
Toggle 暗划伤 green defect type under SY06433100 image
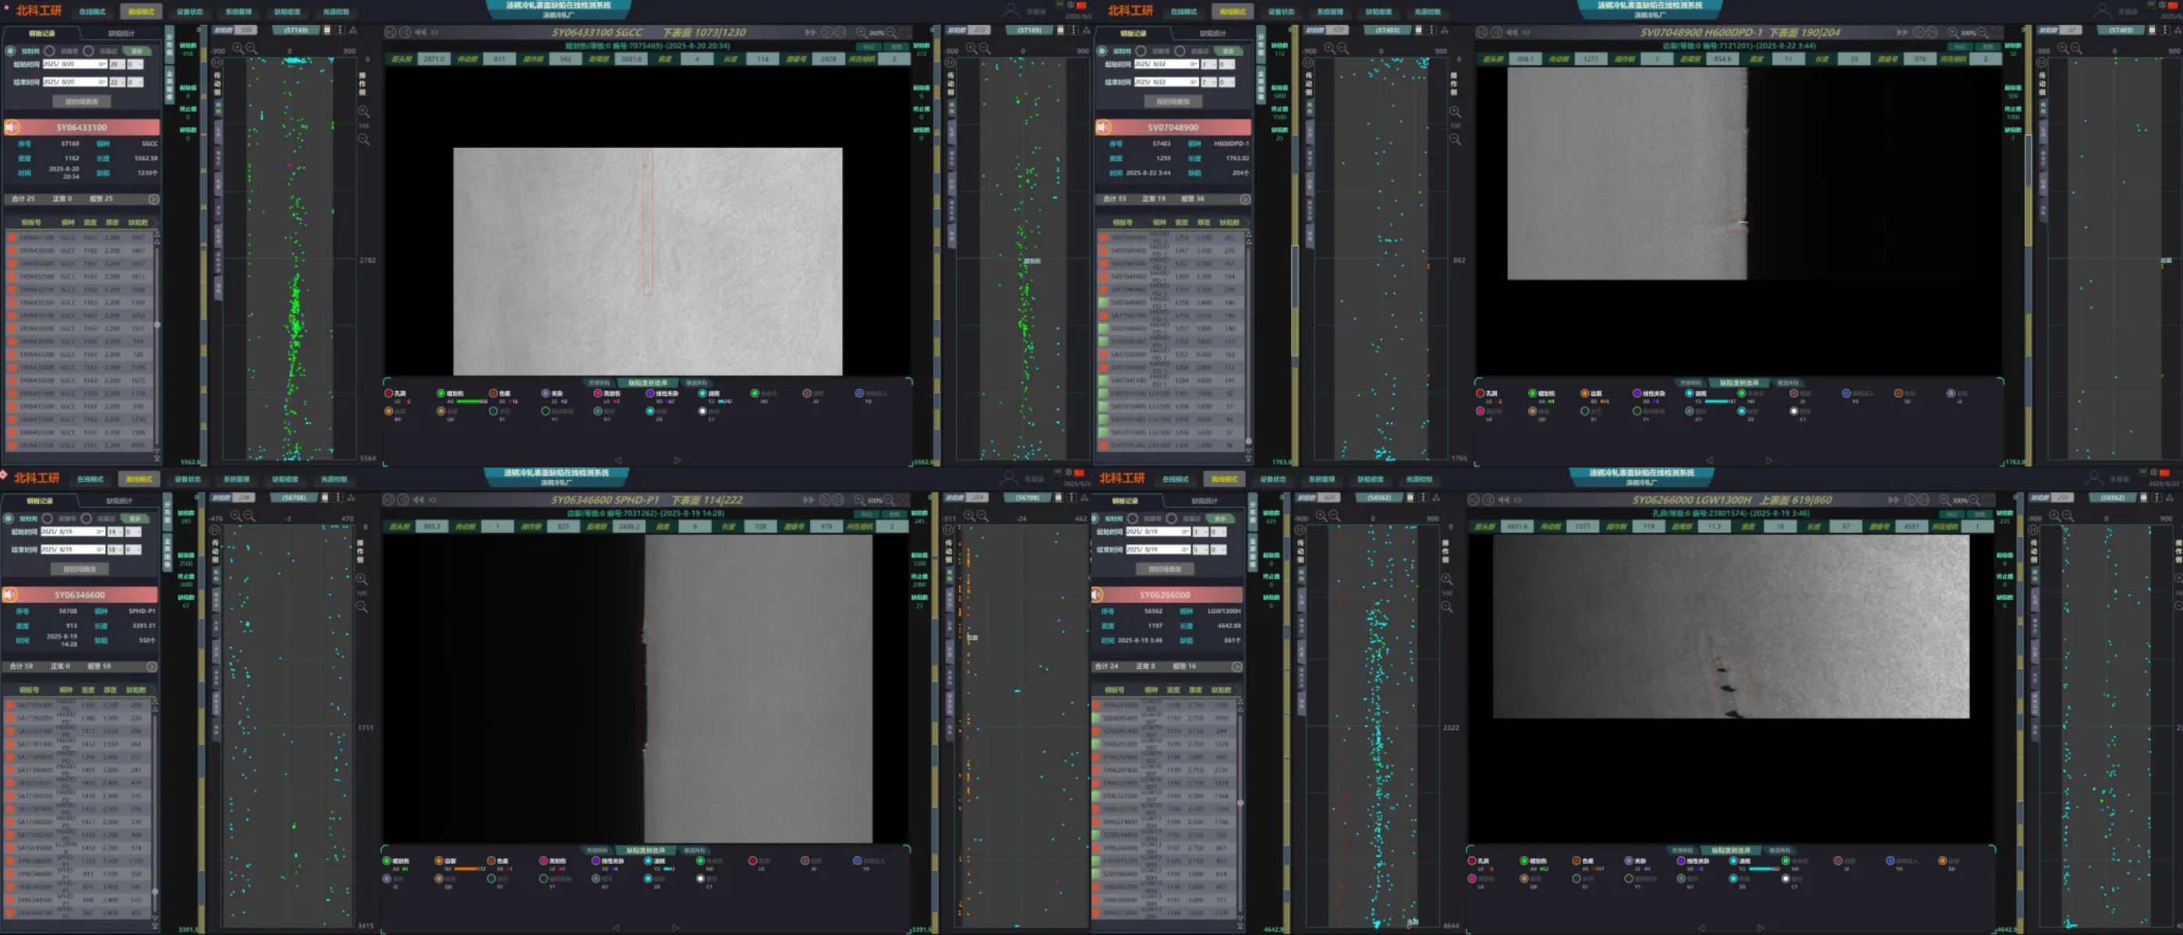point(440,393)
